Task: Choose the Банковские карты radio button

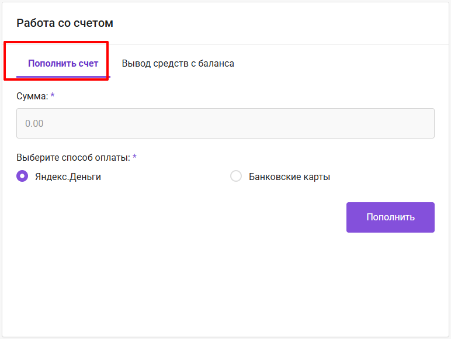Action: pyautogui.click(x=236, y=177)
